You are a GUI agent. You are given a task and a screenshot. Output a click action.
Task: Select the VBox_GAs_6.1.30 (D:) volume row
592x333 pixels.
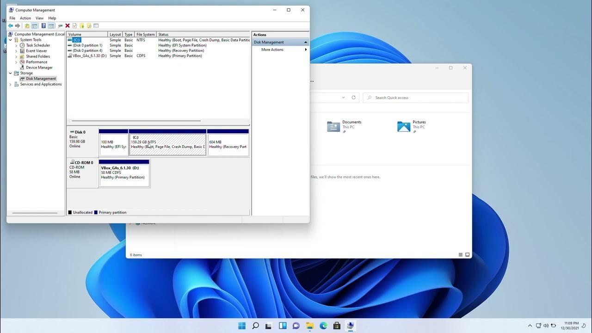tap(158, 55)
